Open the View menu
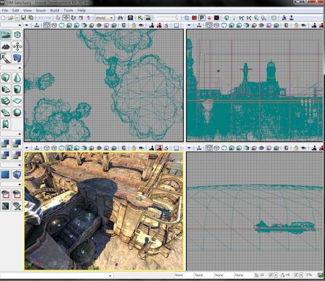 tap(28, 10)
